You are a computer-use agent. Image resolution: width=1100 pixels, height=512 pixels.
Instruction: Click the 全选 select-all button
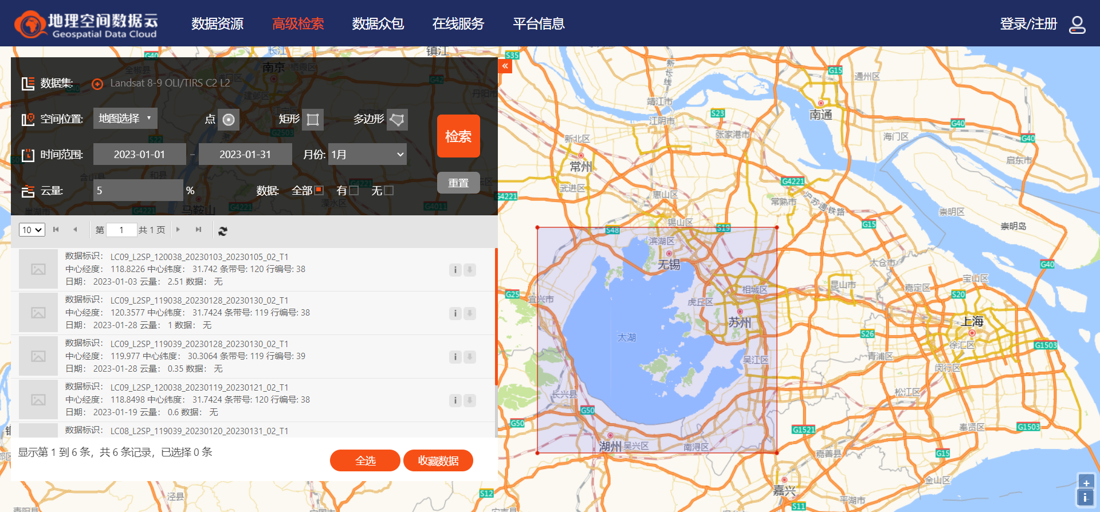click(x=365, y=460)
